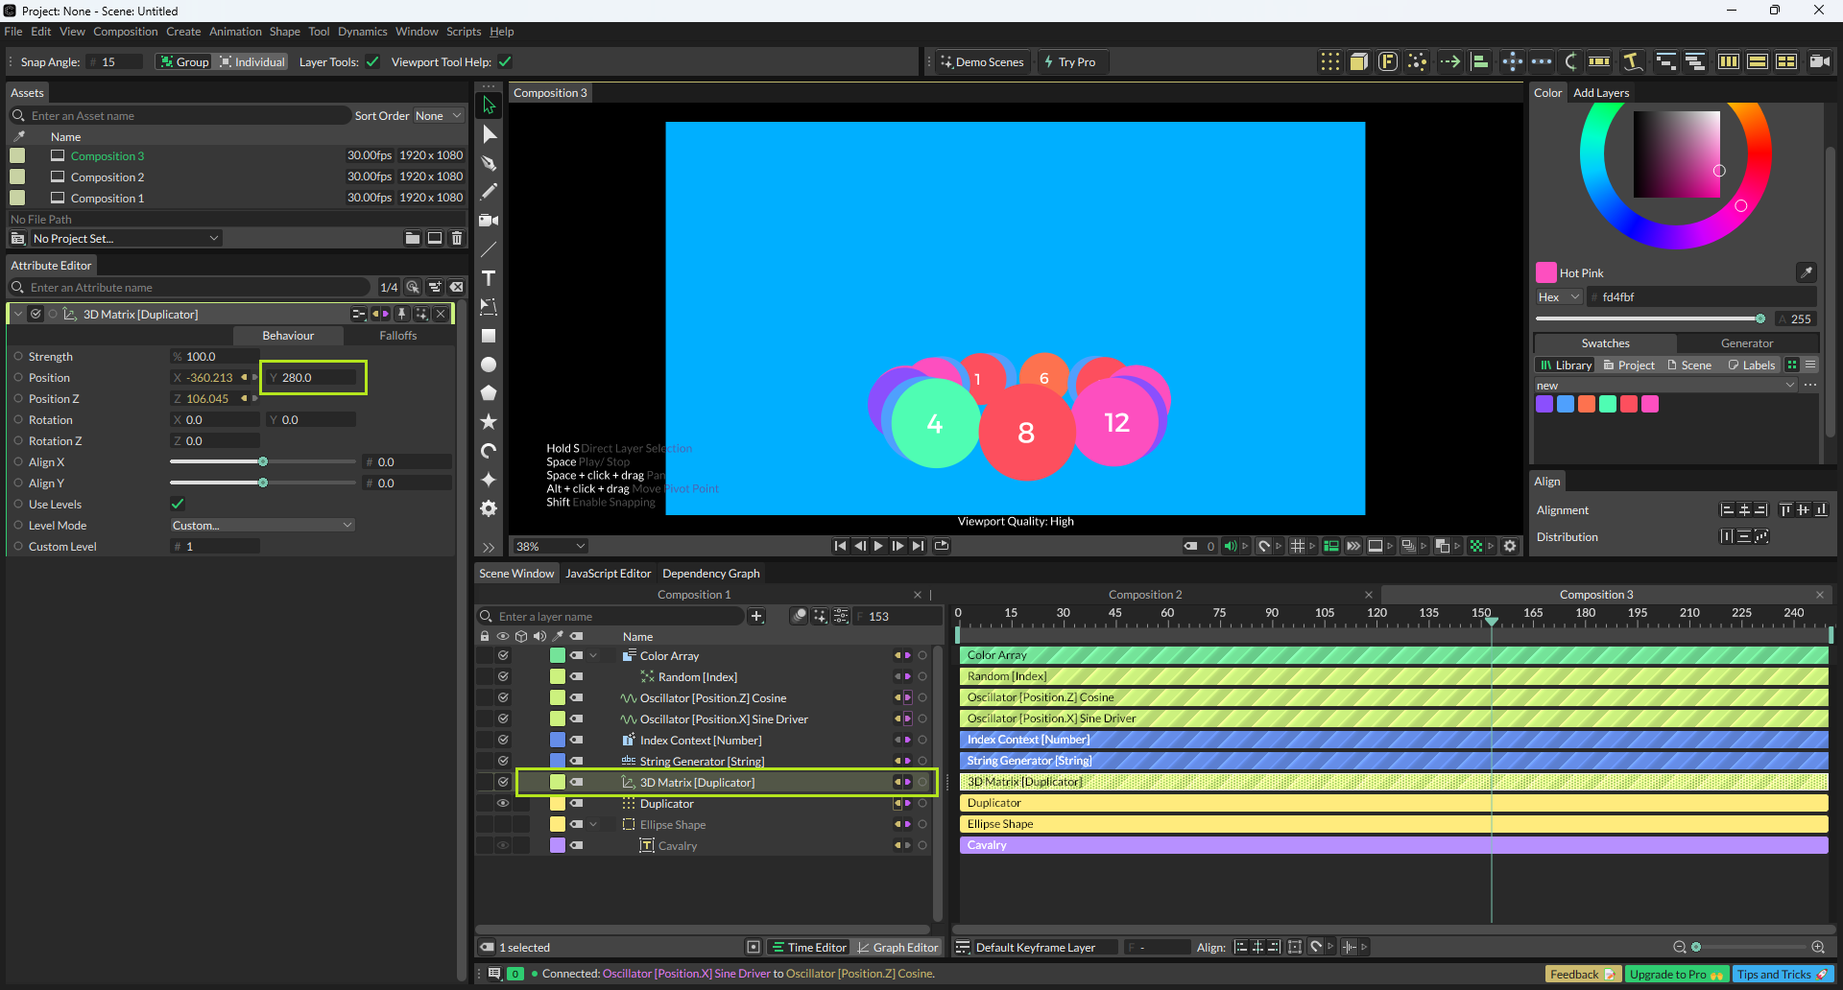This screenshot has width=1843, height=990.
Task: Switch to the JavaScript Editor tab
Action: 608,574
